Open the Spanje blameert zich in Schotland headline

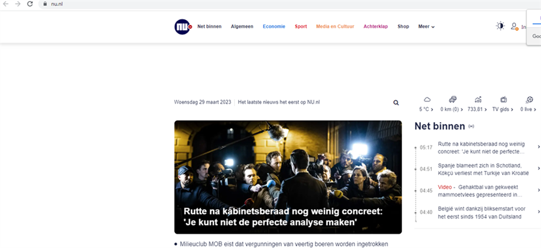[x=484, y=169]
